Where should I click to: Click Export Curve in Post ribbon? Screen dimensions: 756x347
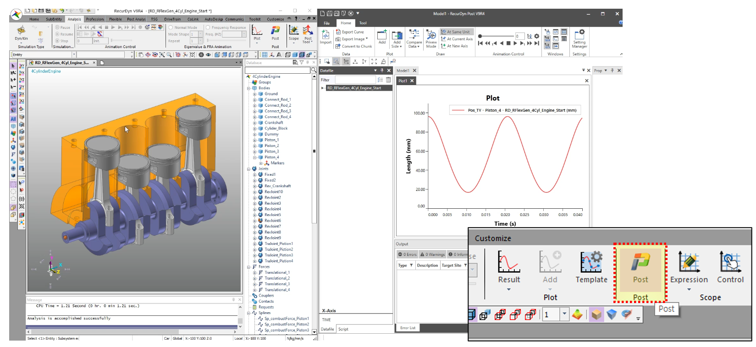coord(350,32)
